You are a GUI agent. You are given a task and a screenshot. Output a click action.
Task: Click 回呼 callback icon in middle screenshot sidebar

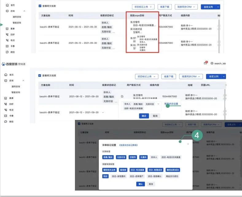point(6,104)
